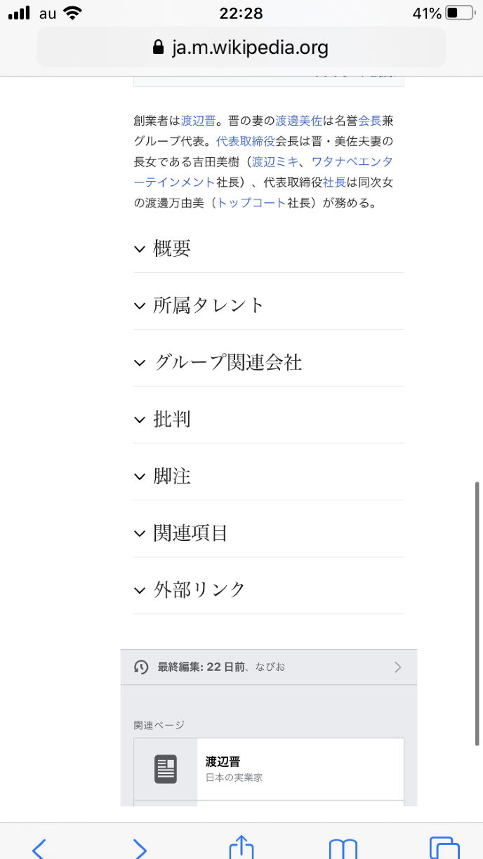
Task: Expand the 所属タレント section
Action: 209,305
